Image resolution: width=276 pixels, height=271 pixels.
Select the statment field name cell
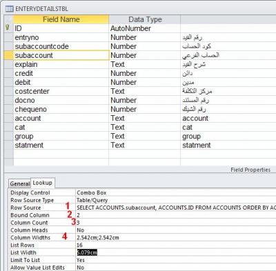[x=61, y=145]
